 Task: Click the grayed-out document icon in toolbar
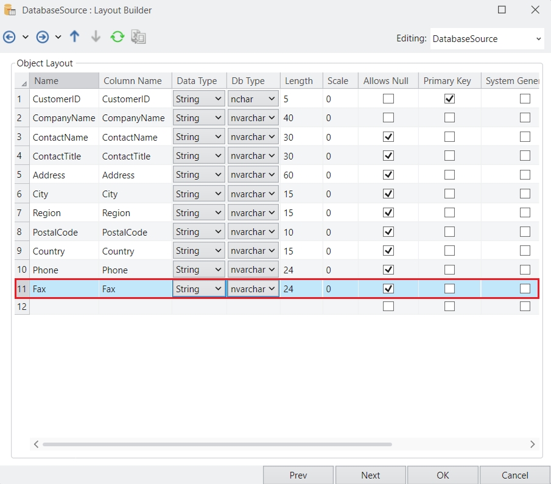[139, 37]
